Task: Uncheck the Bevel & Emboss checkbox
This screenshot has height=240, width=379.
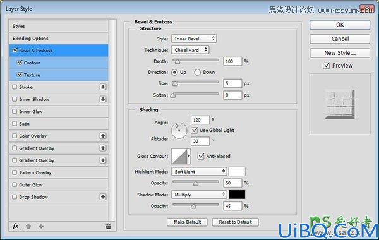Action: 15,51
